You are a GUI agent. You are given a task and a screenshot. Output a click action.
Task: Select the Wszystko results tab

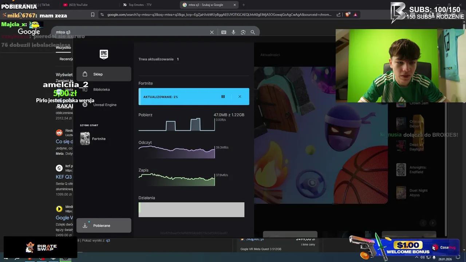pos(63,48)
